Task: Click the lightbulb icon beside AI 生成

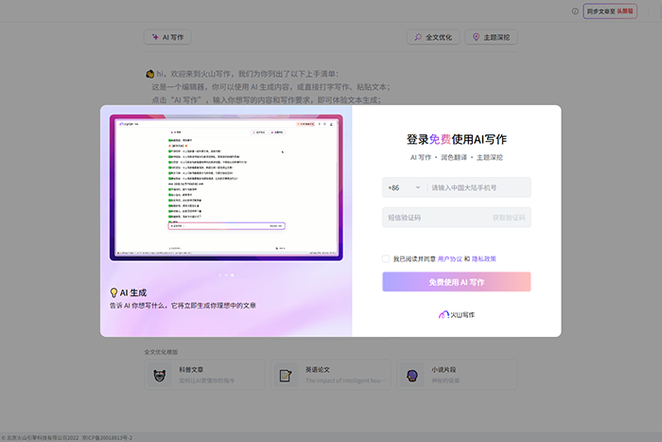Action: click(x=113, y=292)
